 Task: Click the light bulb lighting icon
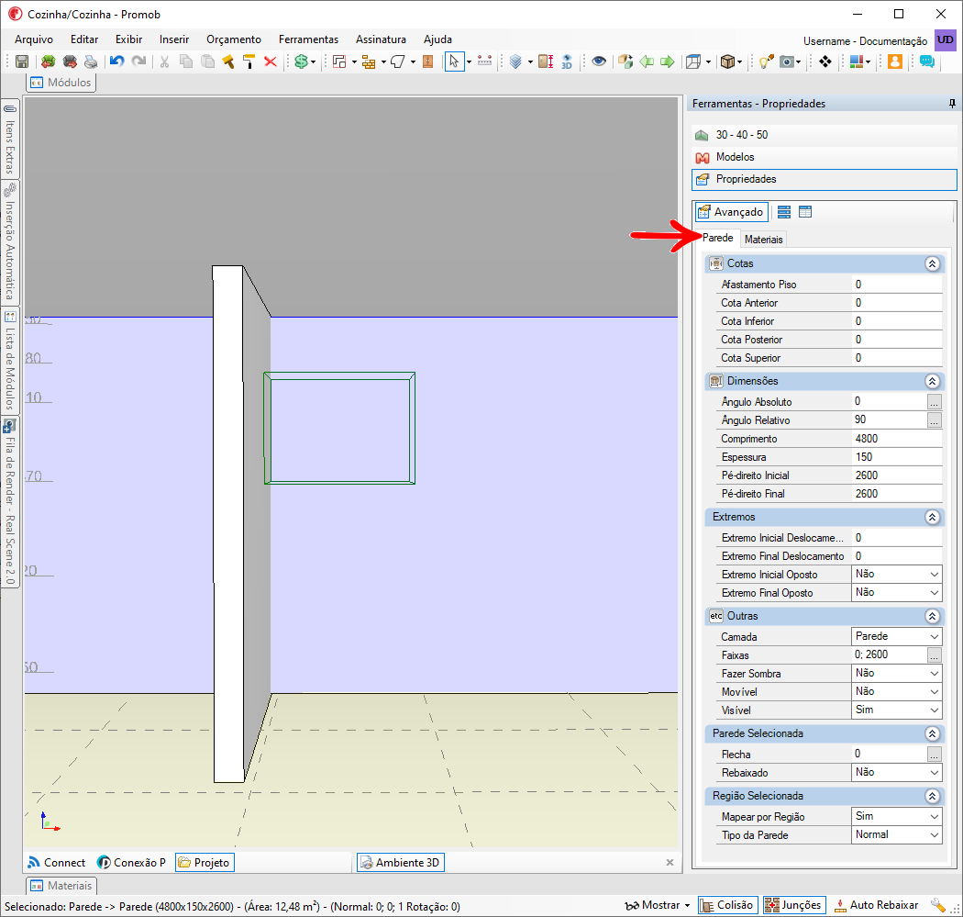[x=766, y=62]
